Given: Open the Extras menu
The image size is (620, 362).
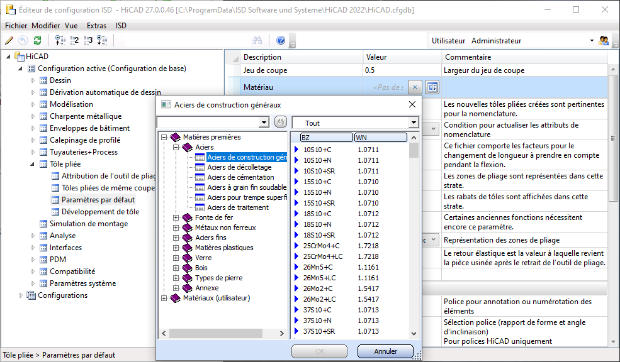Looking at the screenshot, I should [x=96, y=26].
